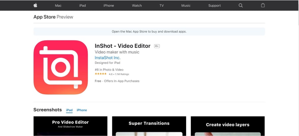Click the Open the Mac App Store banner
This screenshot has height=136, width=299.
pos(149,32)
